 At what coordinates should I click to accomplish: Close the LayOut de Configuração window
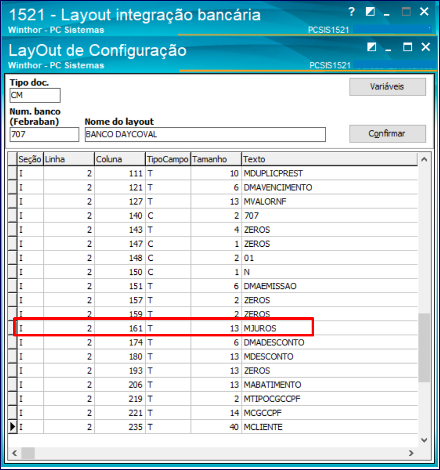tap(425, 47)
